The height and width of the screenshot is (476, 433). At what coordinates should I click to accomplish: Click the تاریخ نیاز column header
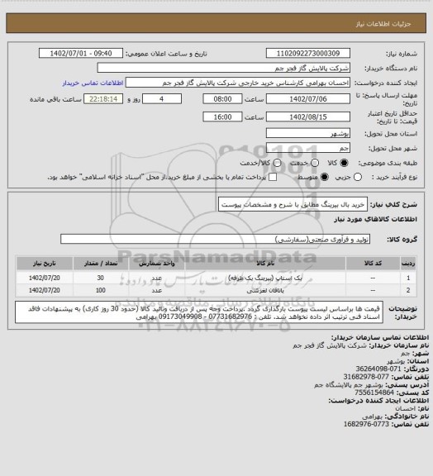click(x=45, y=264)
